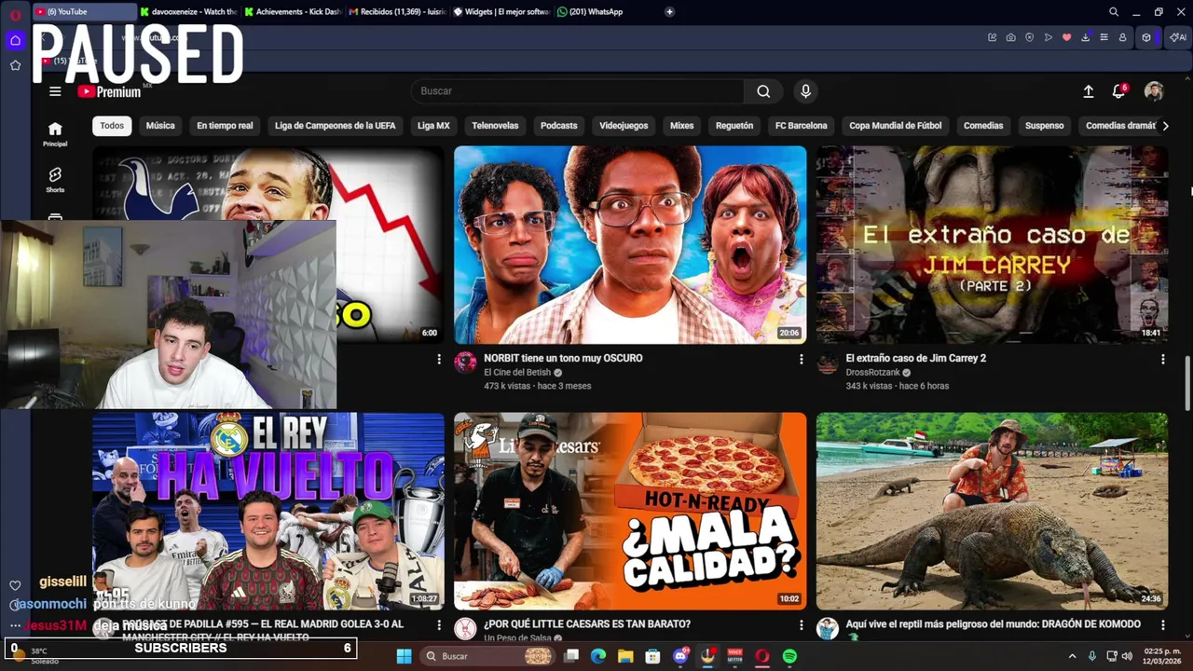Switch to the Gmail Recibidos tab

[x=397, y=12]
